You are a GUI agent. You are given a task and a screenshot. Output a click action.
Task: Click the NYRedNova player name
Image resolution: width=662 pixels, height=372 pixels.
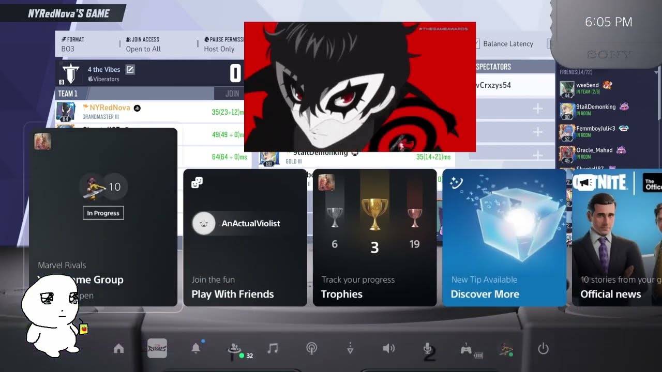(x=110, y=107)
